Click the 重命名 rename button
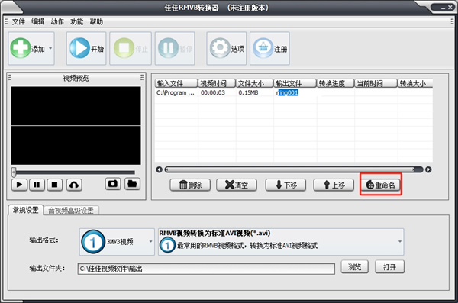Image resolution: width=458 pixels, height=303 pixels. pyautogui.click(x=381, y=185)
